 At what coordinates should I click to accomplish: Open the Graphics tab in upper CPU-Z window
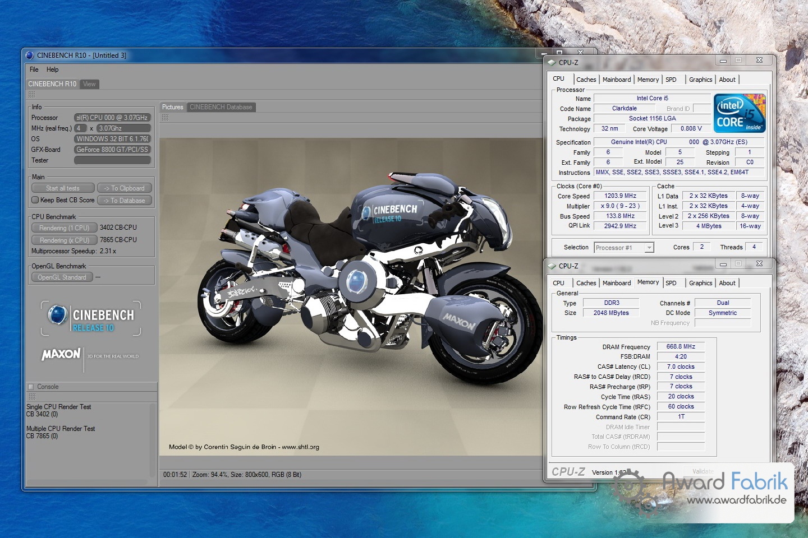(701, 80)
